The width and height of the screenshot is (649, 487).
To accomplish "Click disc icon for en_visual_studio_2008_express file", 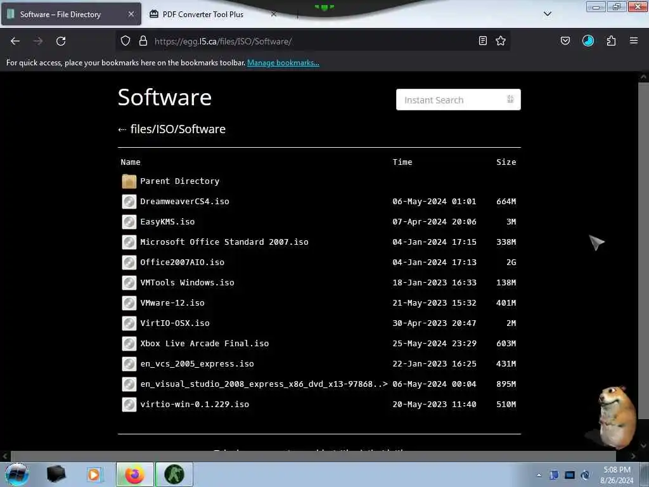I will pyautogui.click(x=129, y=384).
